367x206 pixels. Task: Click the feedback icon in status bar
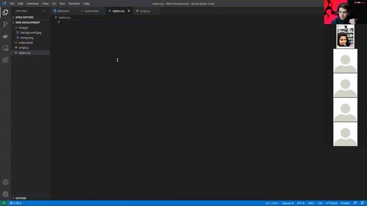(x=356, y=203)
